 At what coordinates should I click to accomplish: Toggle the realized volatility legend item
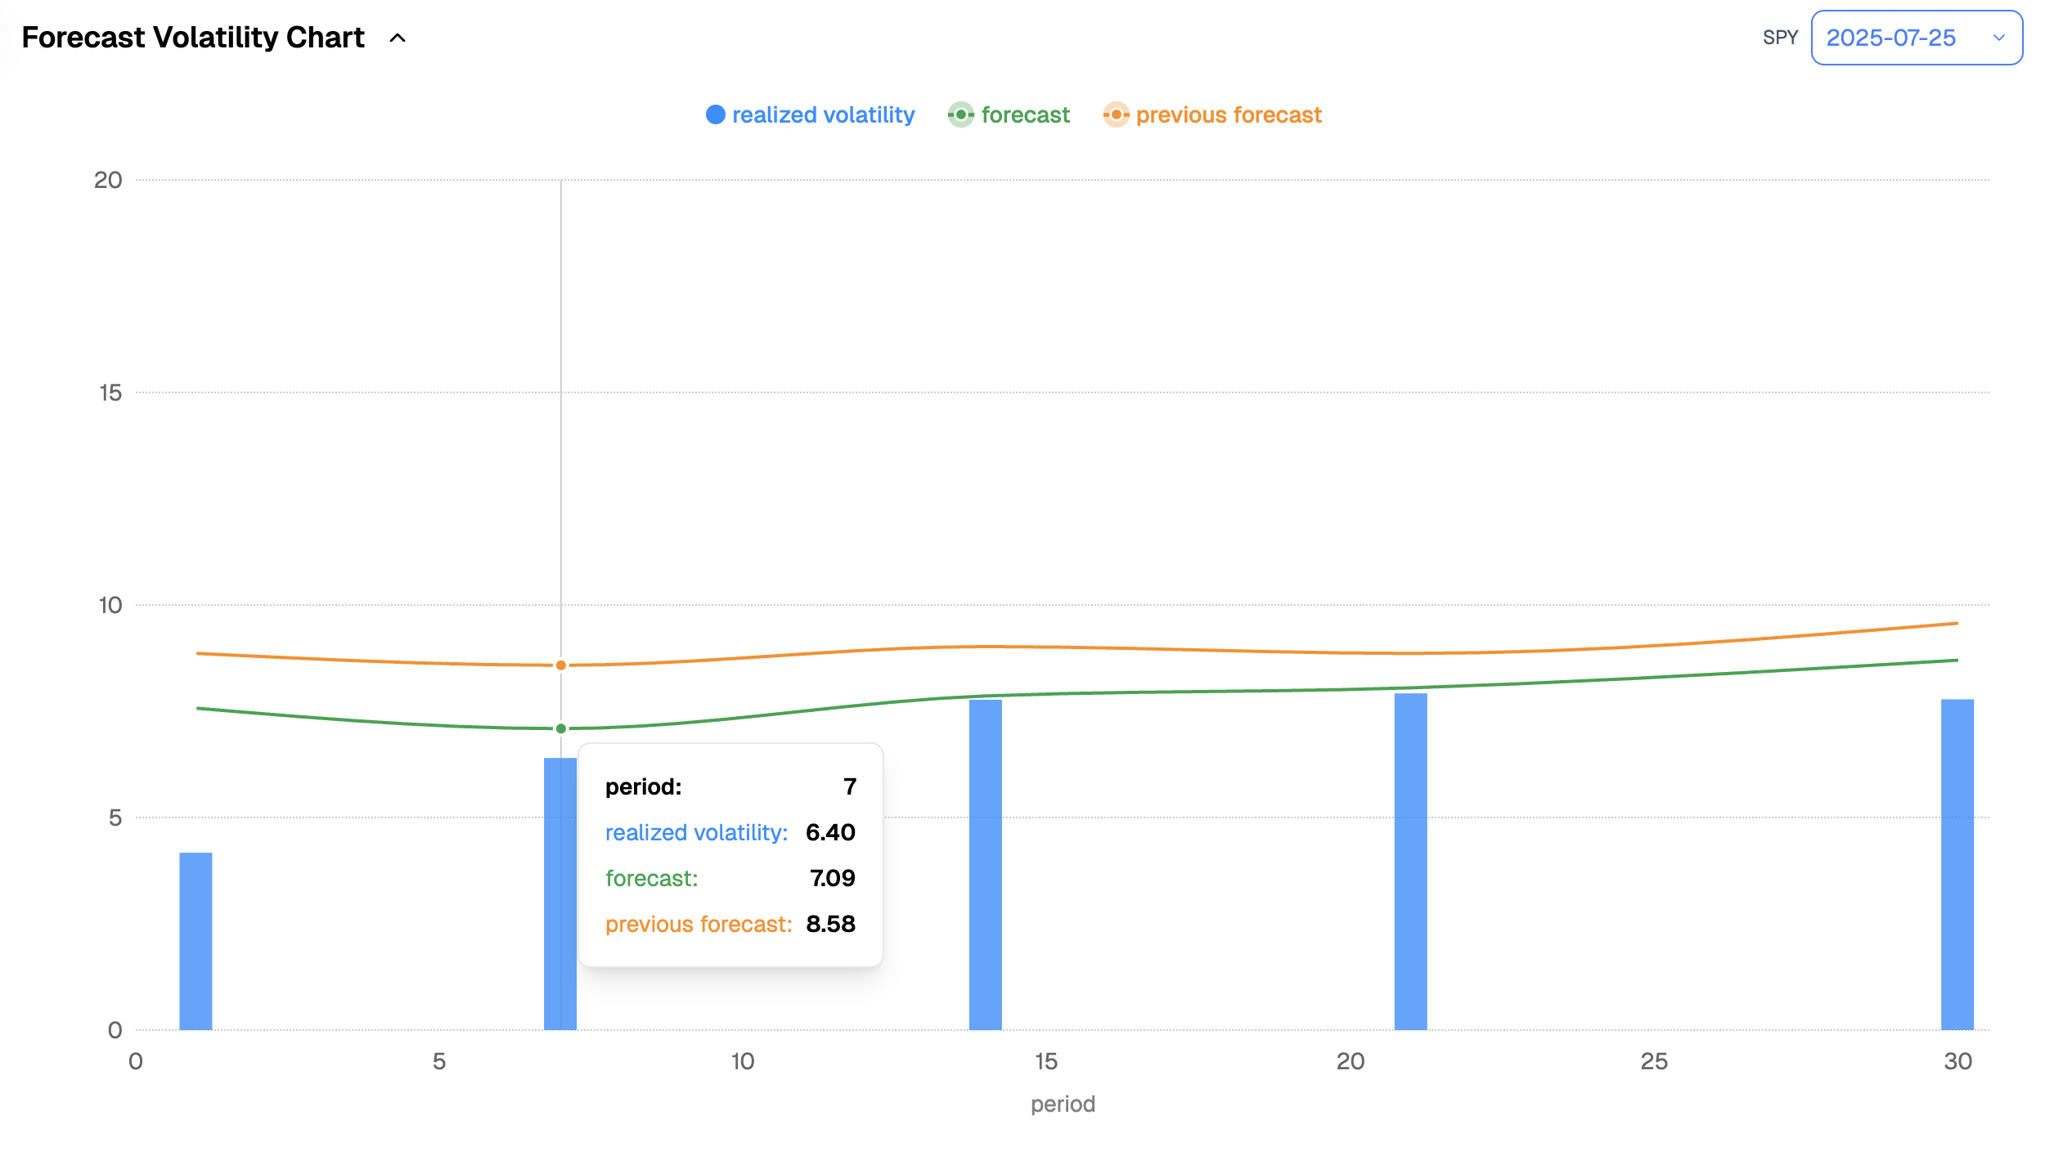pyautogui.click(x=823, y=115)
